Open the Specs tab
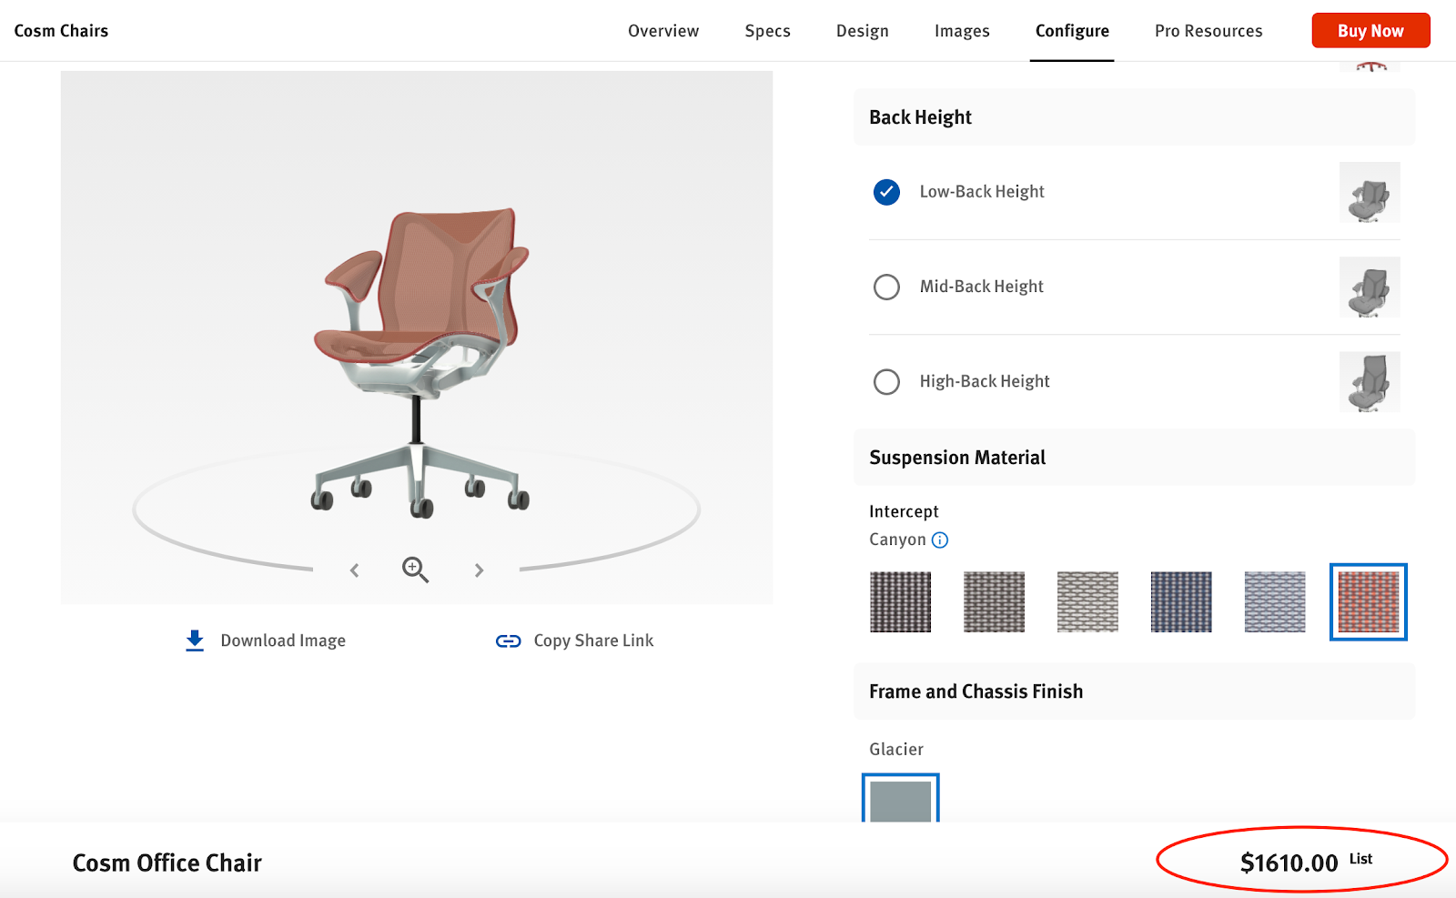The height and width of the screenshot is (898, 1456). point(767,31)
